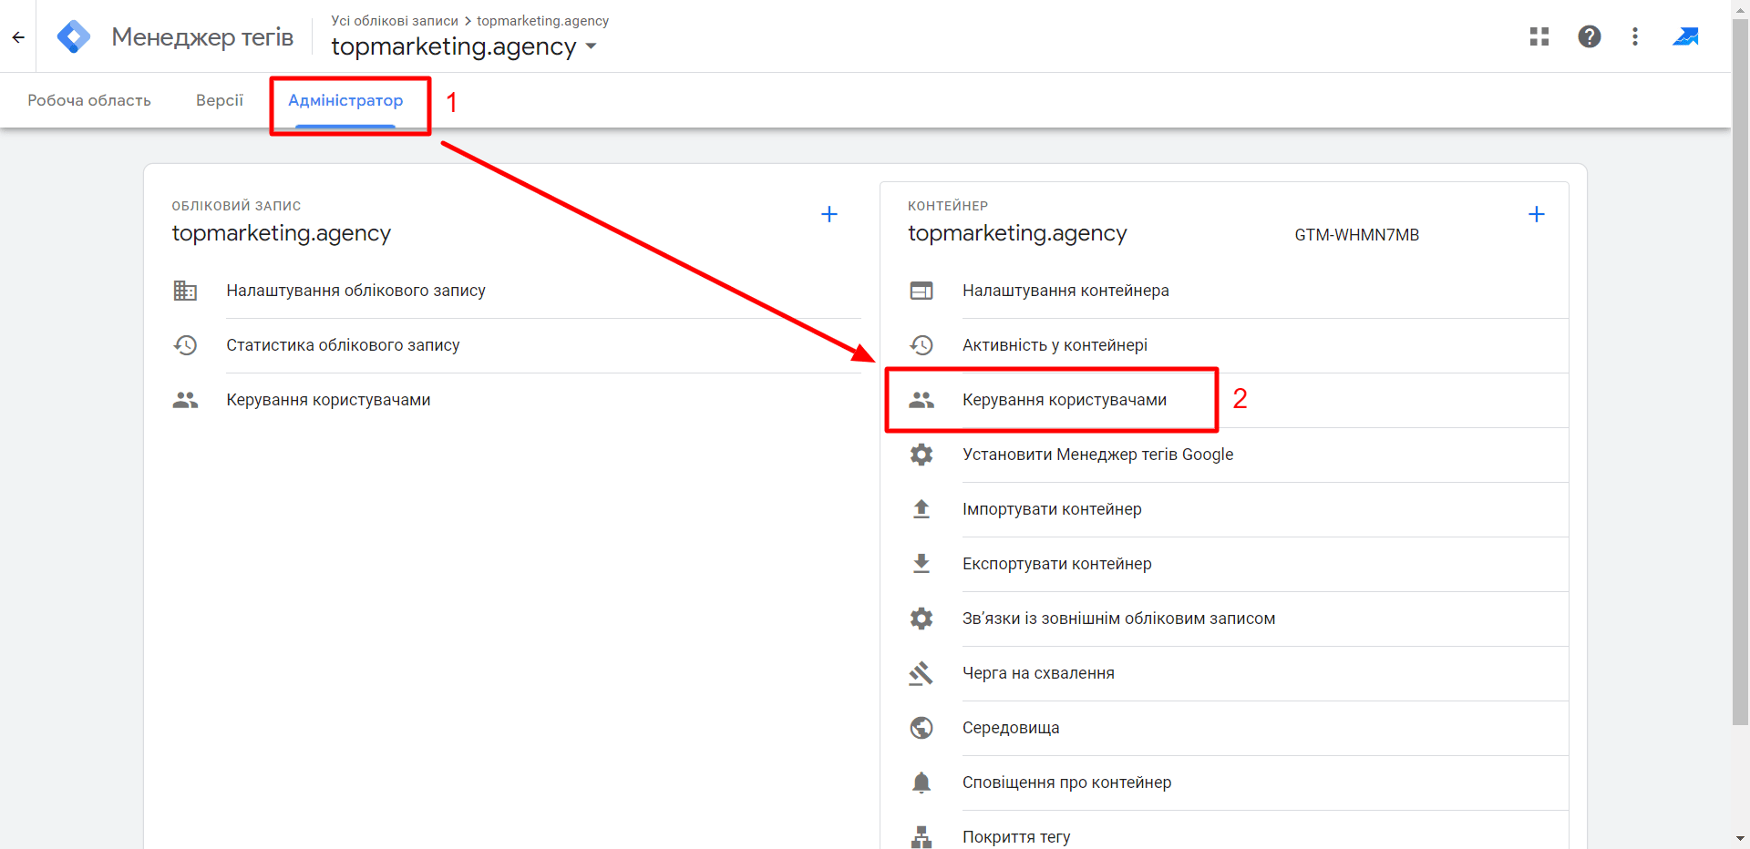Click the tag coverage sitemap icon
The height and width of the screenshot is (849, 1750).
pyautogui.click(x=921, y=836)
